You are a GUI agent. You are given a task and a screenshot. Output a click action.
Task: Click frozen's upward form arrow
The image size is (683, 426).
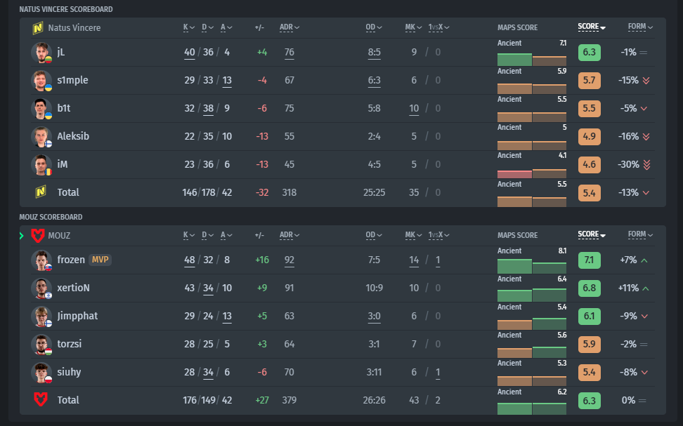[x=644, y=260]
